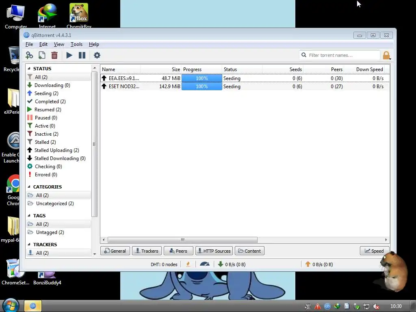Click the Add Torrent Link toolbar icon
This screenshot has width=416, height=312.
29,55
